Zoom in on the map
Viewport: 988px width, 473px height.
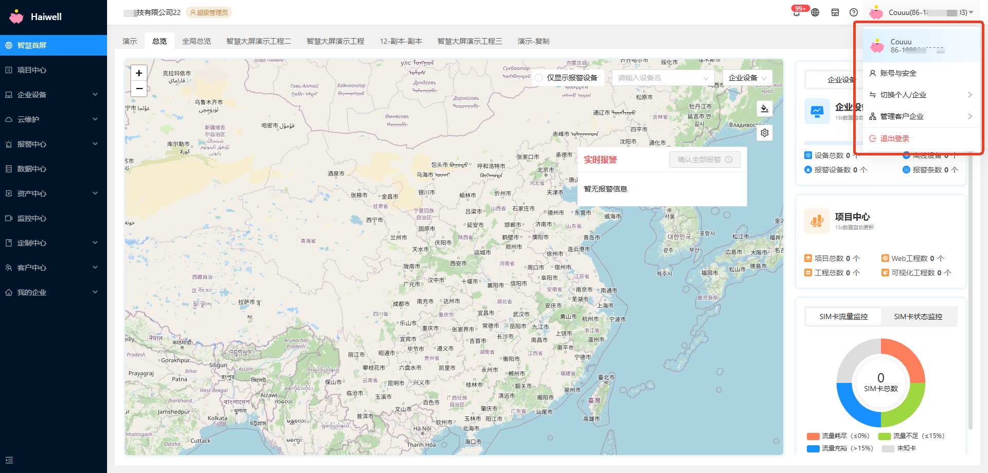[139, 73]
